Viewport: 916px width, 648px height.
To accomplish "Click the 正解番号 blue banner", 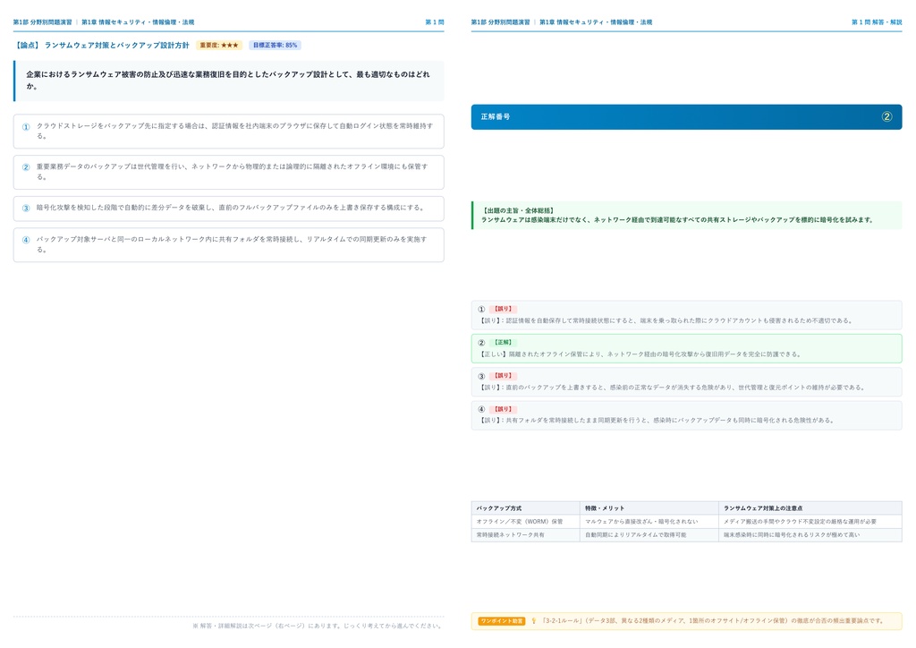I will coord(686,117).
